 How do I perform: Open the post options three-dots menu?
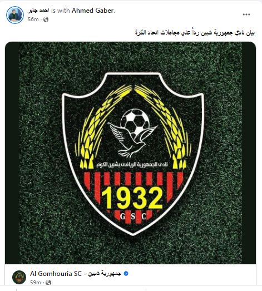pos(246,14)
